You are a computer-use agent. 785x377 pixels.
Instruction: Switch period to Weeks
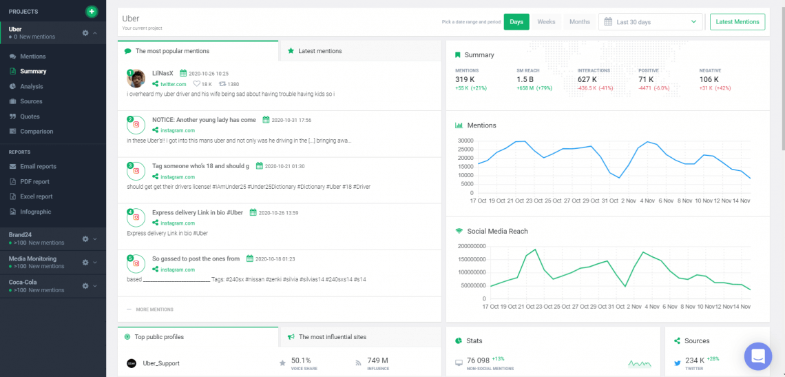(x=546, y=22)
